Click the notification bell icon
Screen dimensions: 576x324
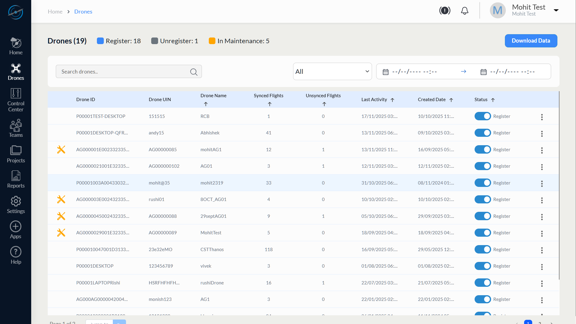[x=464, y=11]
